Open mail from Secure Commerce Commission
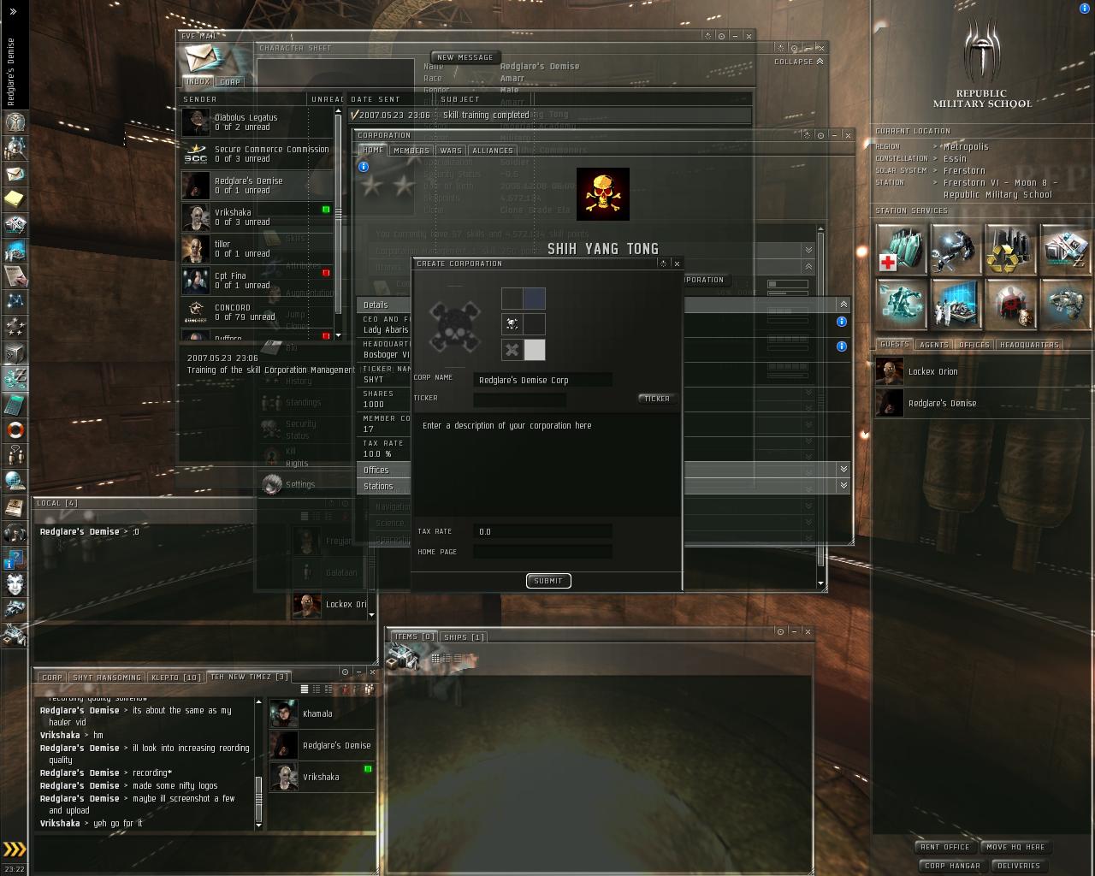Viewport: 1095px width, 876px height. click(x=257, y=154)
